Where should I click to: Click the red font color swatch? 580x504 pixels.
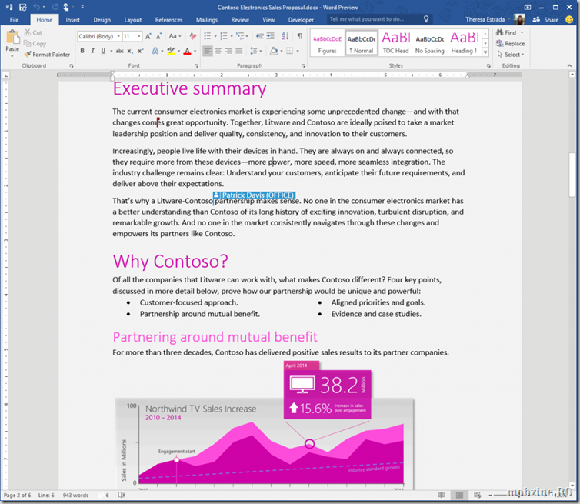tap(186, 52)
